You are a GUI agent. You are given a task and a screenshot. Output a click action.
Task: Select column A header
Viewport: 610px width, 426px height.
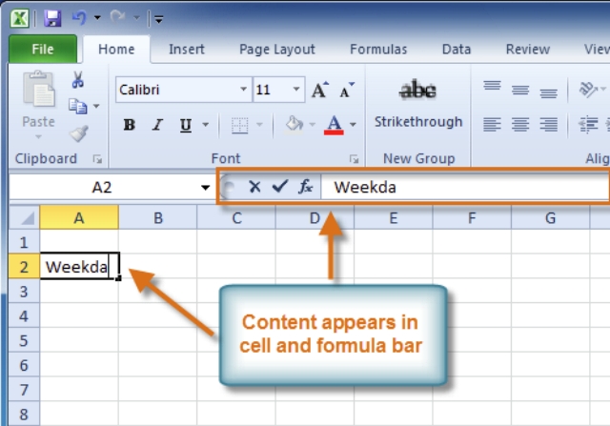[79, 218]
